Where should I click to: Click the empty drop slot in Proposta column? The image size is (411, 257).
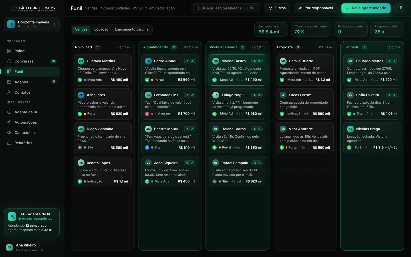coord(305,163)
